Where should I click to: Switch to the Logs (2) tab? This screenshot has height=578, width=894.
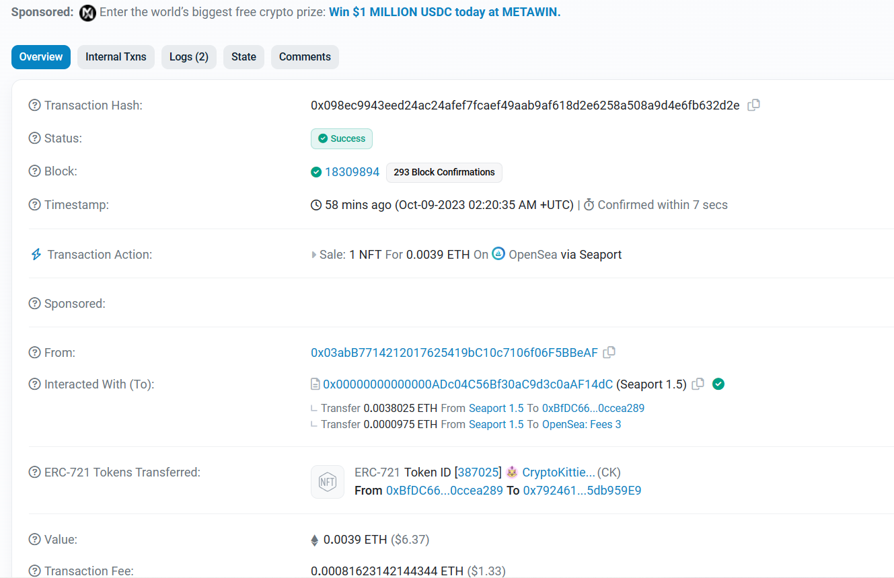(189, 57)
